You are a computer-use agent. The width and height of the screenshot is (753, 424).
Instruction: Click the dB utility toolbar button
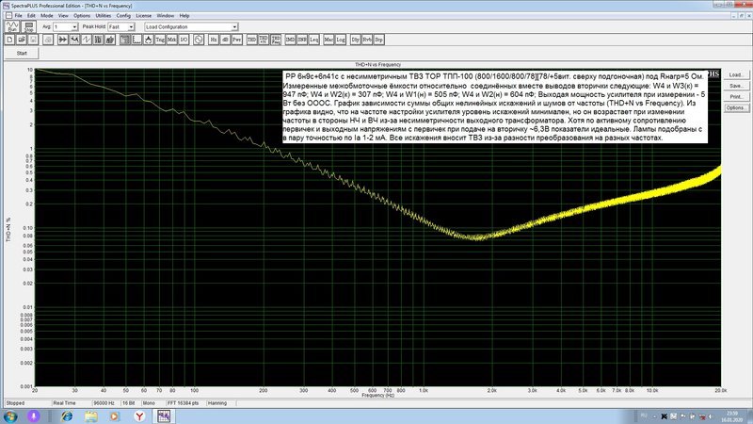point(225,40)
